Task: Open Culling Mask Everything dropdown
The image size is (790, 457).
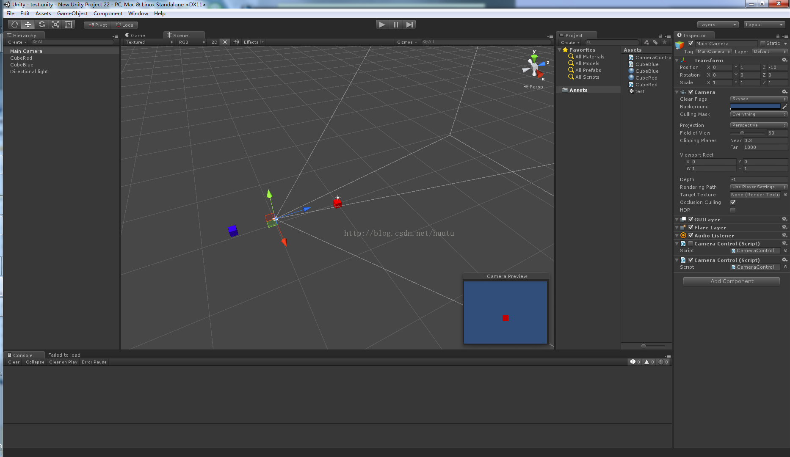Action: (x=759, y=114)
